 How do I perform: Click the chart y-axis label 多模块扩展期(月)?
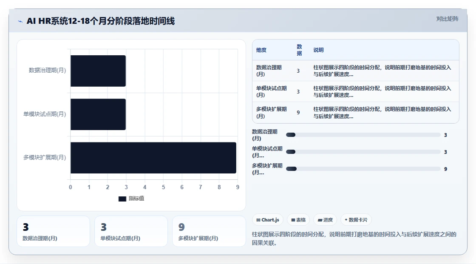click(45, 157)
